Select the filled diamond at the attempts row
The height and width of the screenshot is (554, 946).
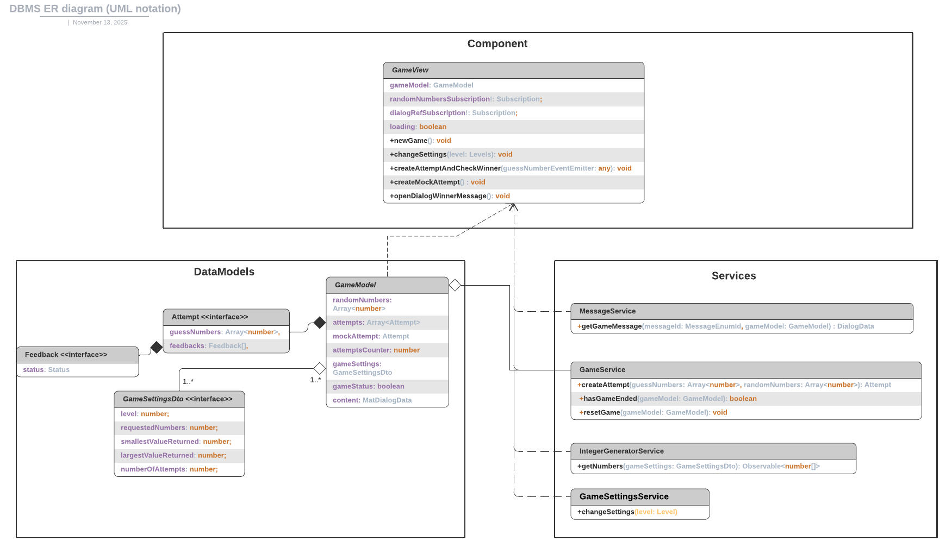(x=320, y=323)
